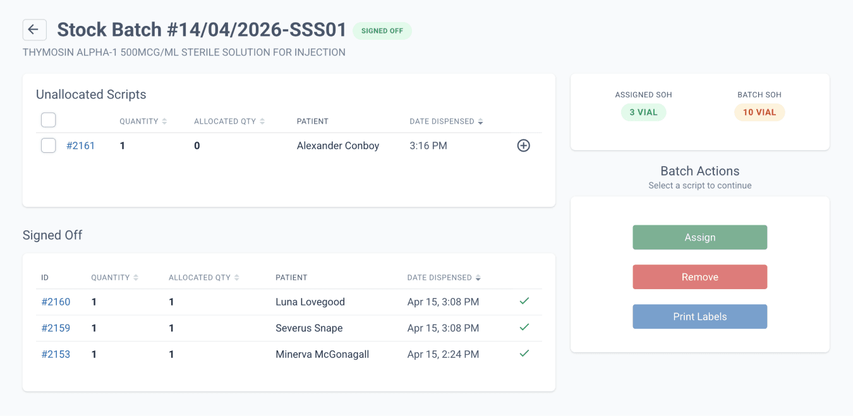The width and height of the screenshot is (853, 416).
Task: Open script link #2159
Action: click(56, 328)
